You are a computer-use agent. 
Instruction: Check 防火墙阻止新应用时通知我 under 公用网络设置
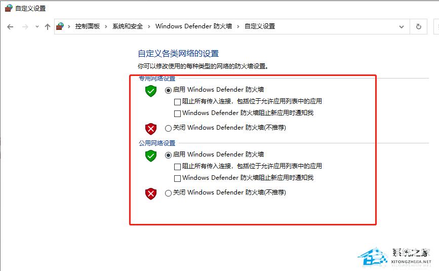[177, 179]
